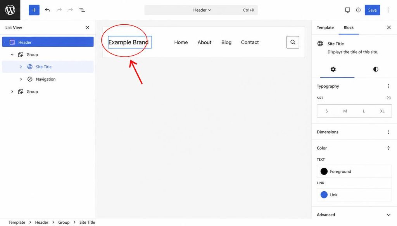Close the settings sidebar
This screenshot has width=397, height=226.
point(389,27)
